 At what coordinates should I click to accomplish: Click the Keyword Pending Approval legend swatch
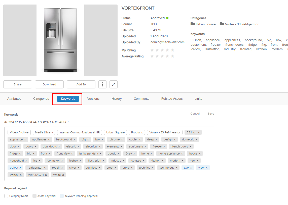coord(61,196)
